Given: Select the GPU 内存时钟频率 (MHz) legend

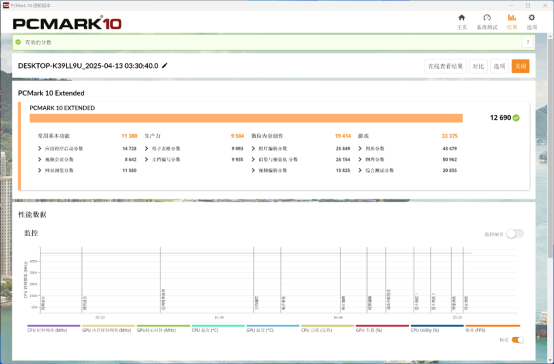Looking at the screenshot, I should click(x=108, y=329).
